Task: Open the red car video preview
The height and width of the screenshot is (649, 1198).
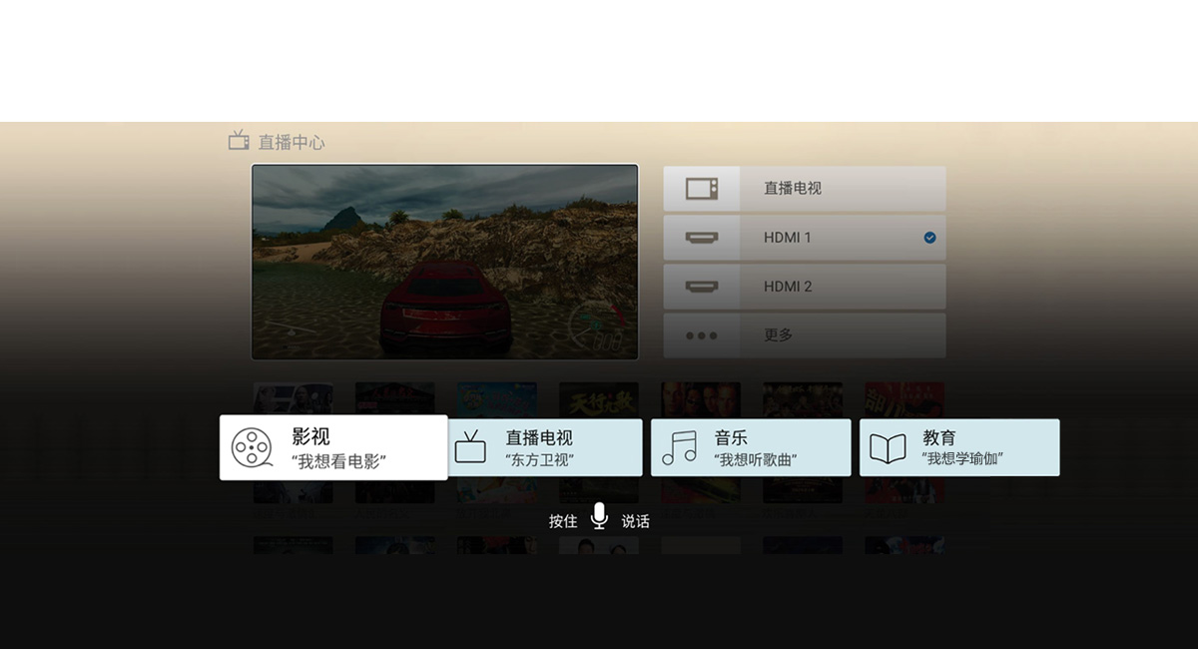Action: (444, 262)
